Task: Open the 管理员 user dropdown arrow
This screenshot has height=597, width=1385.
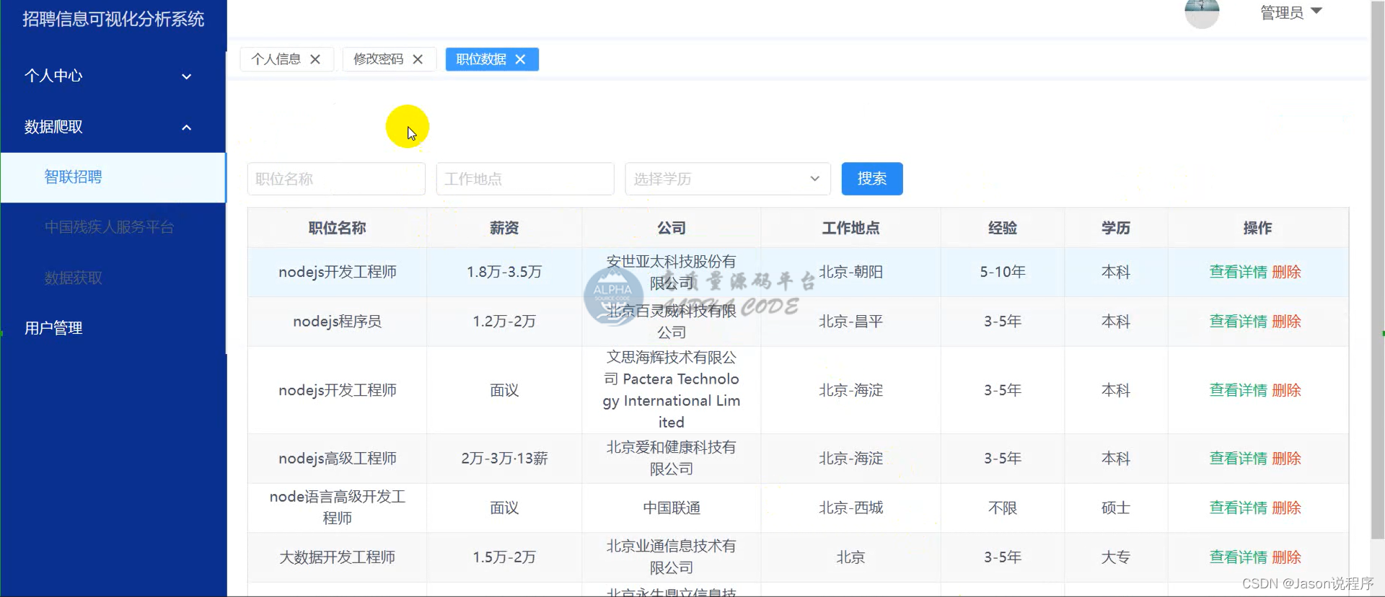Action: click(x=1316, y=11)
